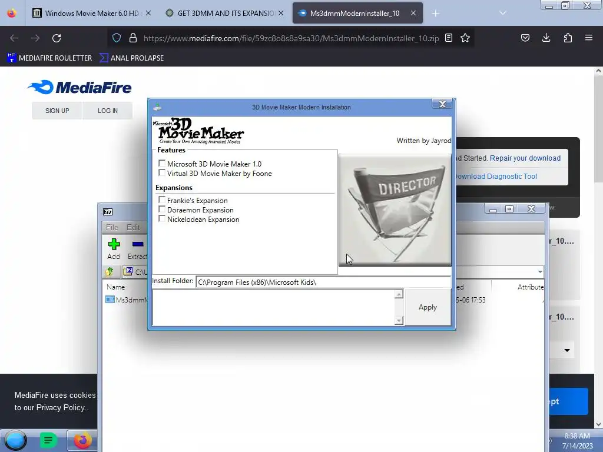Click the SIGN UP button
This screenshot has width=603, height=452.
(x=57, y=111)
